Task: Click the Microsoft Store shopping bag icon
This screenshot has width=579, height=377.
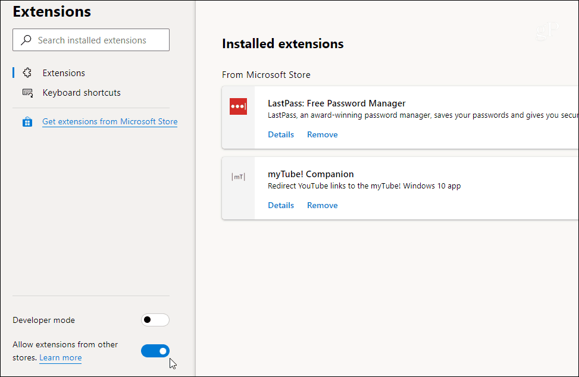Action: pos(27,122)
